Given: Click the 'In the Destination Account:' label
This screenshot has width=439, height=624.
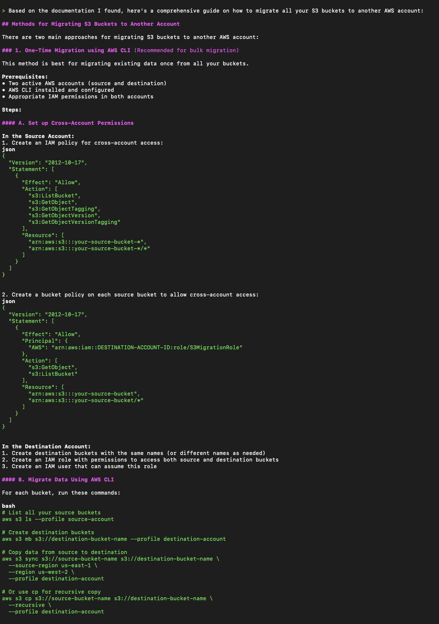Looking at the screenshot, I should pyautogui.click(x=46, y=446).
